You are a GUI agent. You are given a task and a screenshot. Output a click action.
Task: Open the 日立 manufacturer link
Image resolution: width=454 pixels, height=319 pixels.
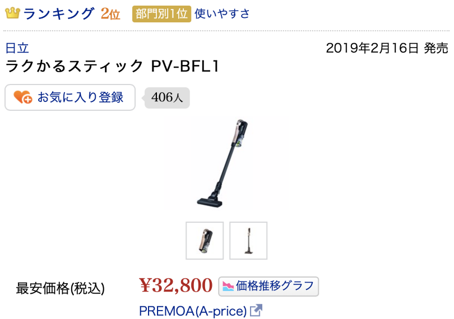pos(17,48)
